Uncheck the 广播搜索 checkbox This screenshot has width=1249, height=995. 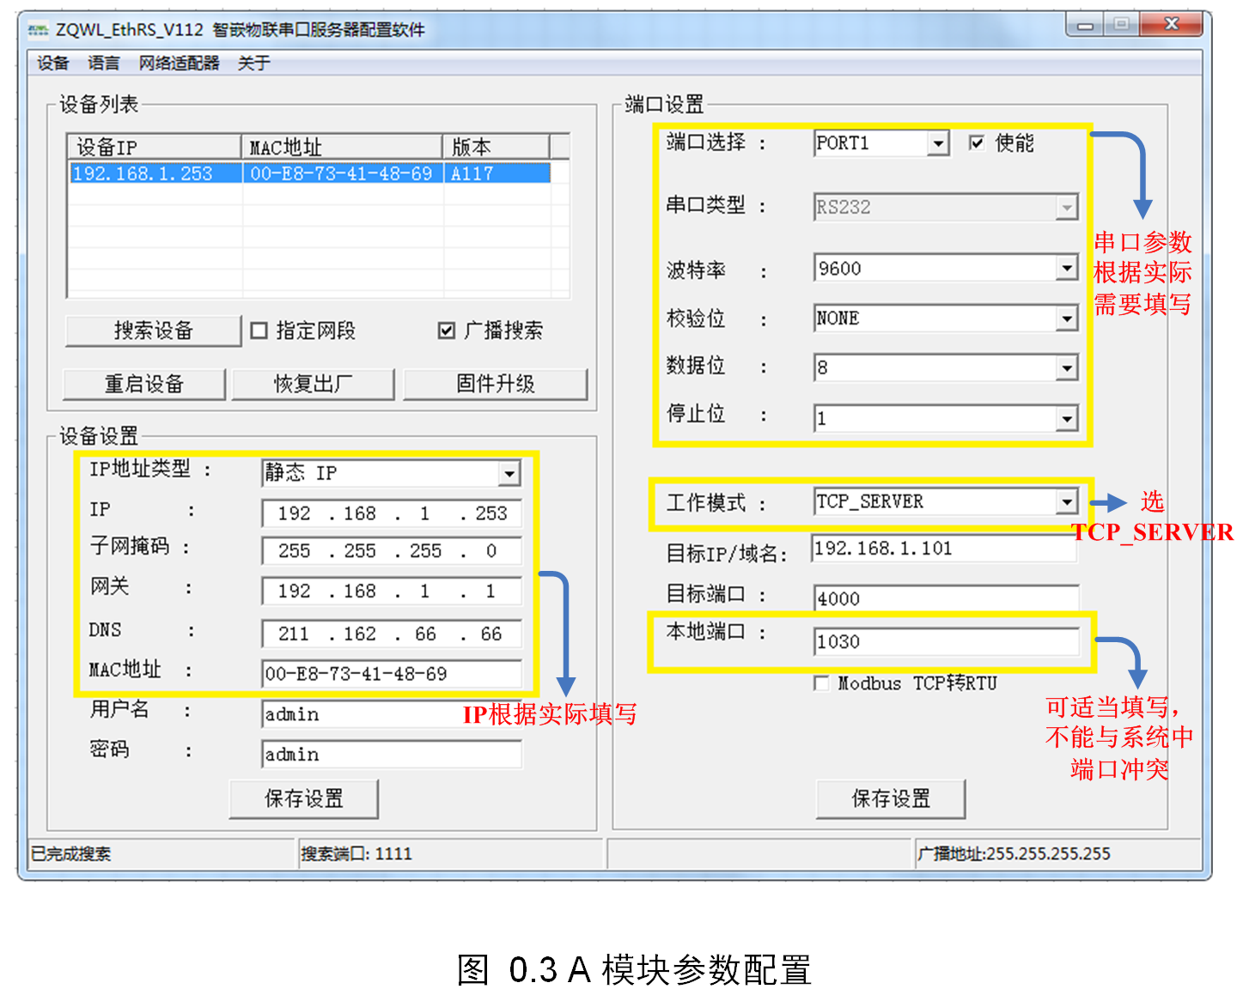click(x=447, y=331)
